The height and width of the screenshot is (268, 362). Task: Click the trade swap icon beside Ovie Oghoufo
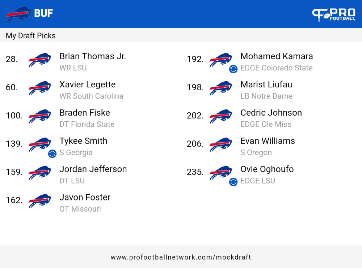pyautogui.click(x=233, y=182)
